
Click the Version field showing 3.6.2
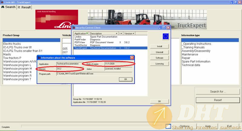click(x=70, y=69)
